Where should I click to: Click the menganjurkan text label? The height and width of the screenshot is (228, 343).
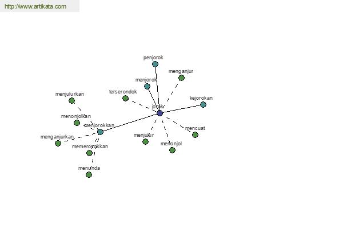click(57, 137)
